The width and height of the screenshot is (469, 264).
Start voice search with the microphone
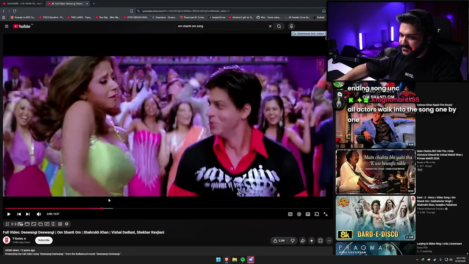pos(291,26)
